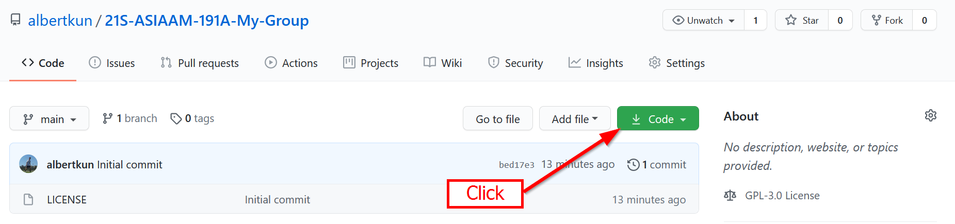
Task: Click commit hash bed17e3
Action: 516,165
